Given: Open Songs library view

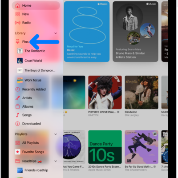Looking at the screenshot, I should pos(27,115).
